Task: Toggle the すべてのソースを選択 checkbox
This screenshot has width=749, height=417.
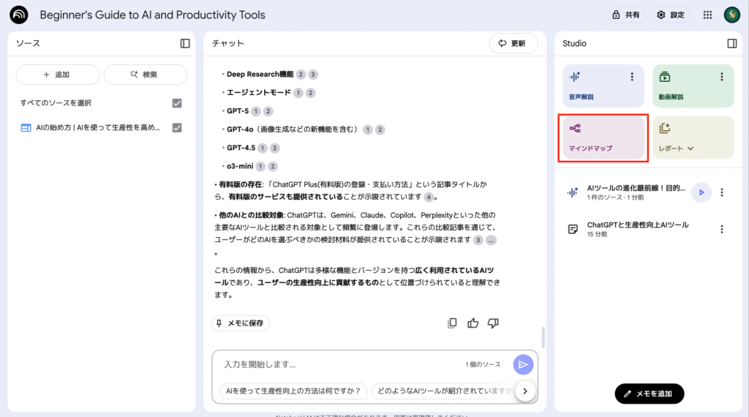Action: [176, 103]
